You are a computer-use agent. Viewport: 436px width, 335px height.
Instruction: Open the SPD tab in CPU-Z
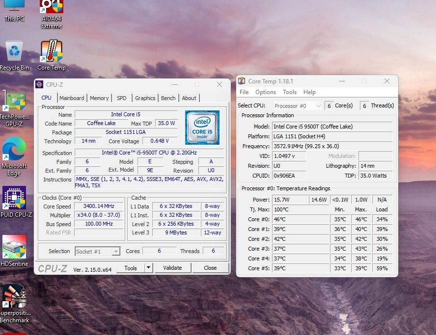coord(121,98)
